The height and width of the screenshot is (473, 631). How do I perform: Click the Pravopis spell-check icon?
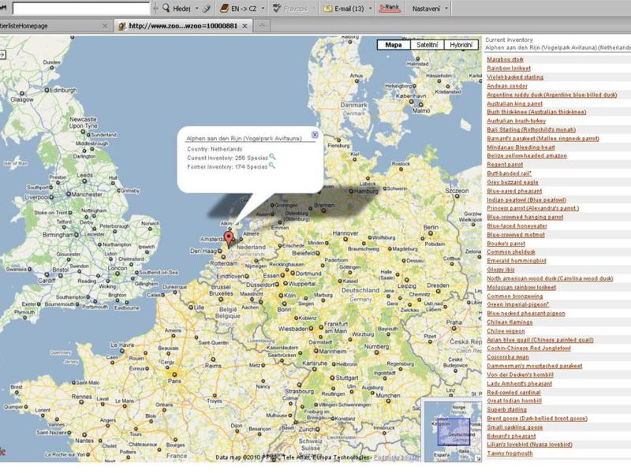[277, 8]
